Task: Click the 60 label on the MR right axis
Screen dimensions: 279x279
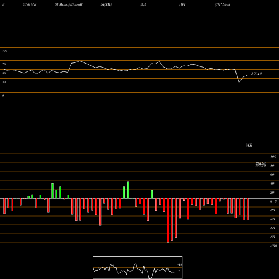Action: tap(272, 175)
